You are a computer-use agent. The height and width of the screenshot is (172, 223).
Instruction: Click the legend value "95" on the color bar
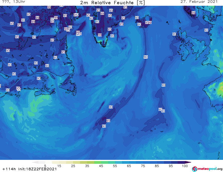(x=171, y=166)
